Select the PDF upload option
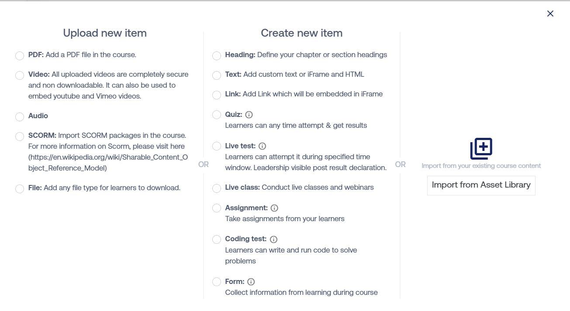Screen dimensions: 570x311 [x=20, y=56]
